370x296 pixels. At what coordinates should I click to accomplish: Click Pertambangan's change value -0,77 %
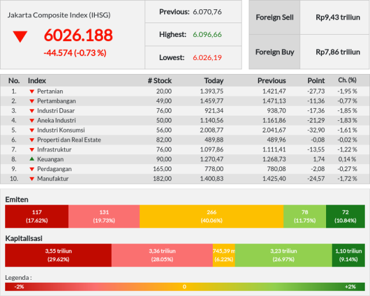tap(347, 101)
